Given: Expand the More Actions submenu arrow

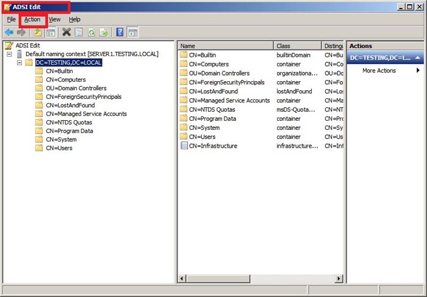Looking at the screenshot, I should pyautogui.click(x=418, y=71).
